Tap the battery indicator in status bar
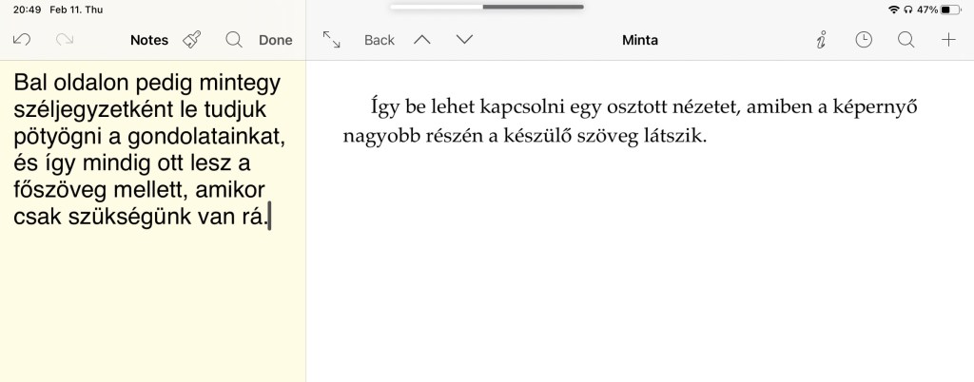Viewport: 974px width, 382px height. pos(950,10)
